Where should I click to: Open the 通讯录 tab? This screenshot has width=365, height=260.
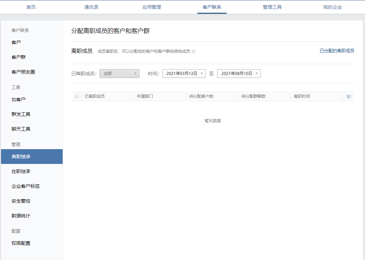[91, 7]
